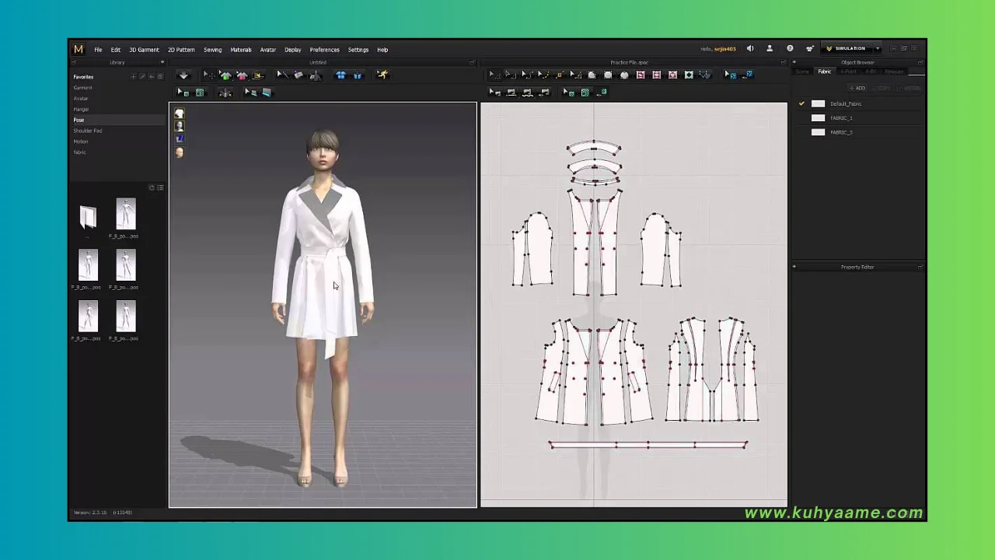Click the Simulation button
This screenshot has height=560, width=995.
847,48
